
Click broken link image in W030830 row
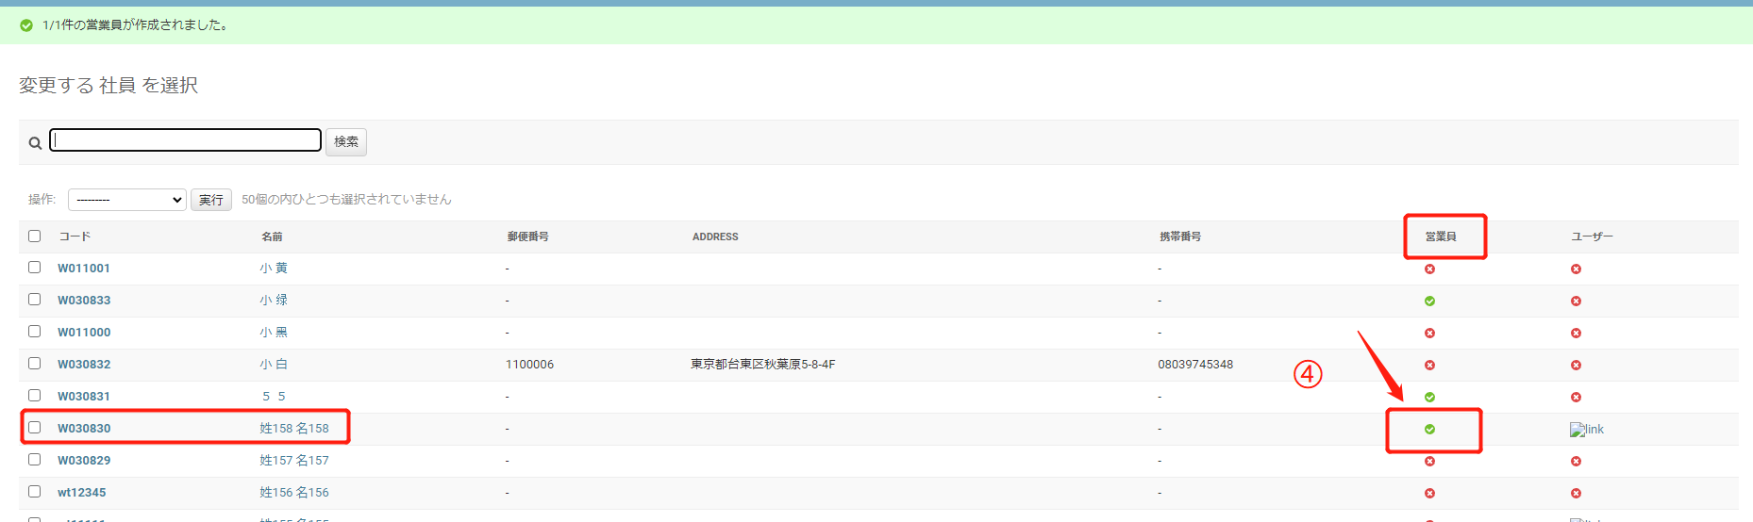(x=1586, y=430)
